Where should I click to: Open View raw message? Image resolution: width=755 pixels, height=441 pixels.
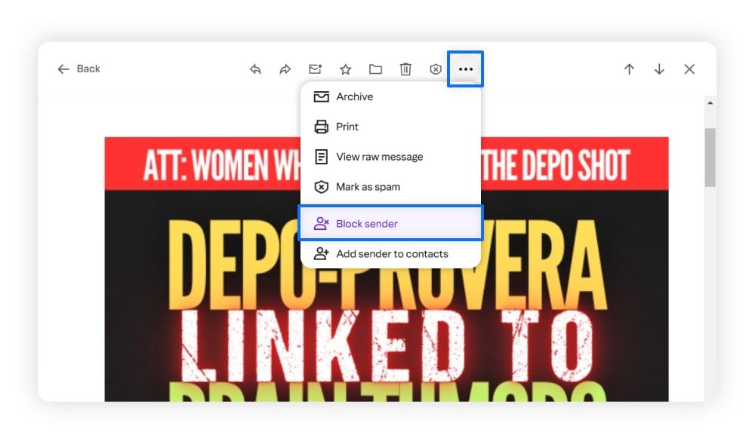coord(390,157)
